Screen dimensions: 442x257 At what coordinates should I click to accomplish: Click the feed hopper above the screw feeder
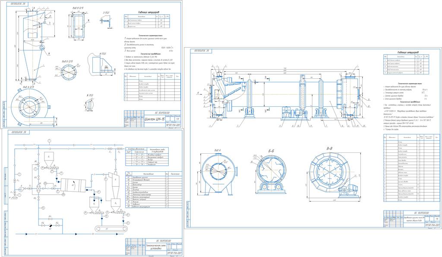click(48, 159)
